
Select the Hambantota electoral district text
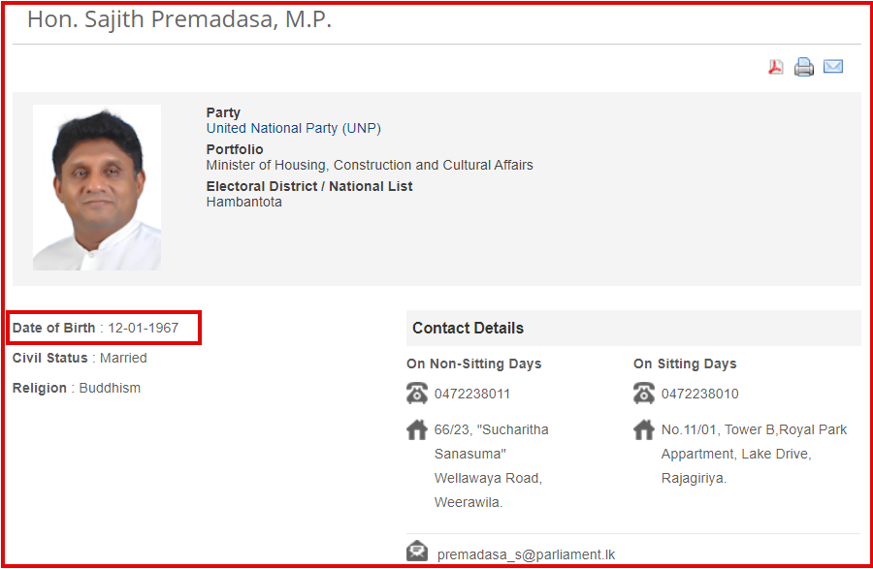click(243, 202)
